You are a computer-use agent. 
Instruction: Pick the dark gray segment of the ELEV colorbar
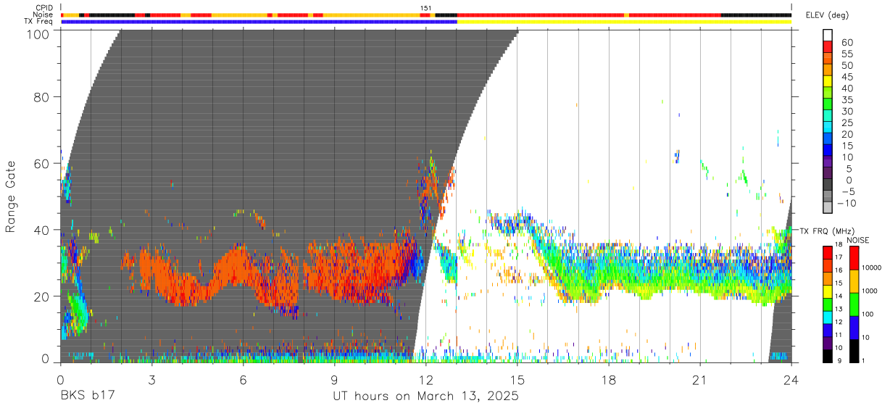(x=828, y=186)
